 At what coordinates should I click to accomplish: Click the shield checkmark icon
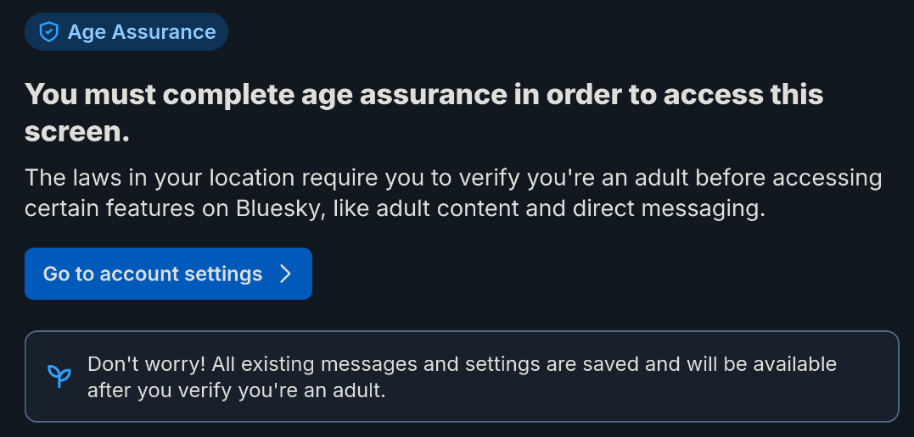click(x=49, y=32)
